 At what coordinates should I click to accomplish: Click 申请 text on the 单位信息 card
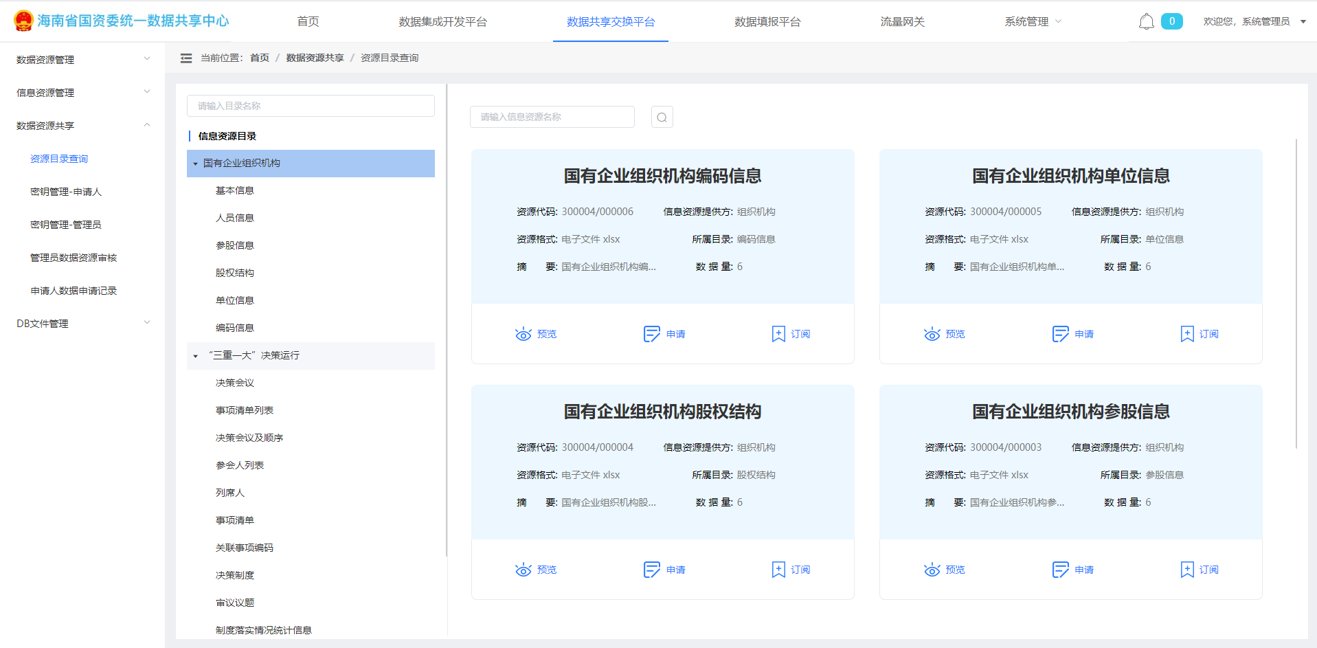tap(1084, 334)
